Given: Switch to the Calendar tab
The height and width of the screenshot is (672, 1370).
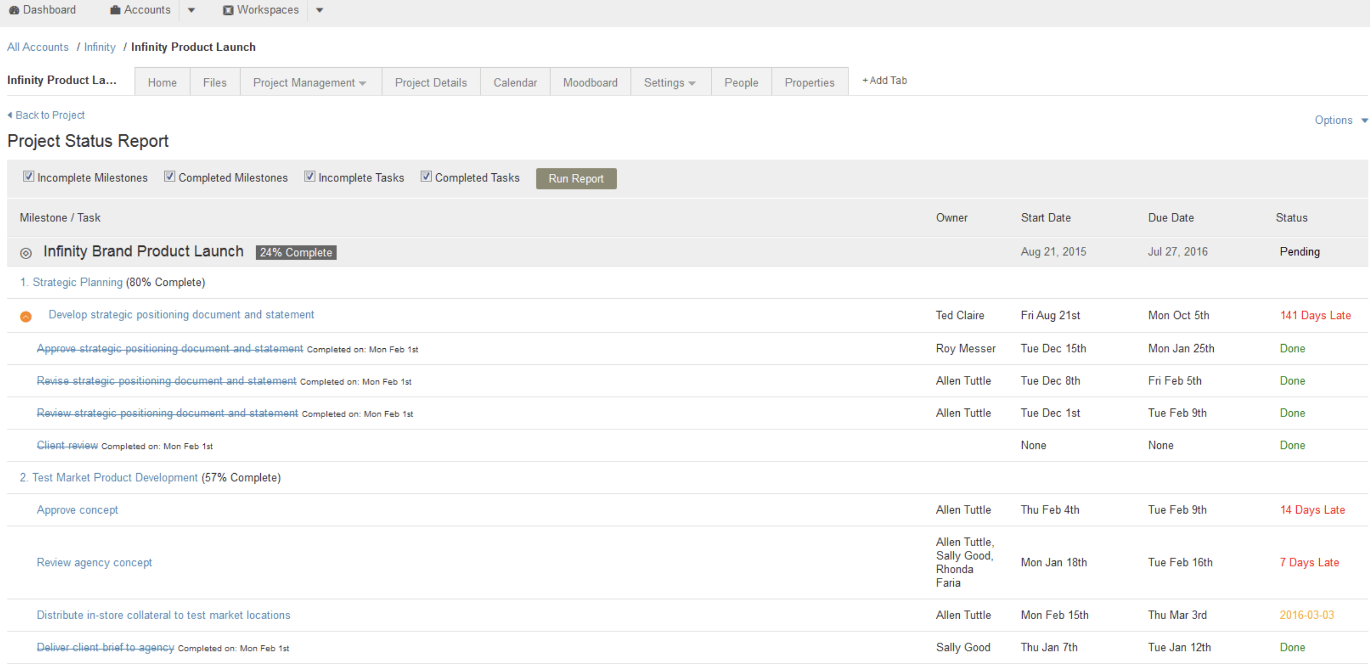Looking at the screenshot, I should pyautogui.click(x=515, y=82).
